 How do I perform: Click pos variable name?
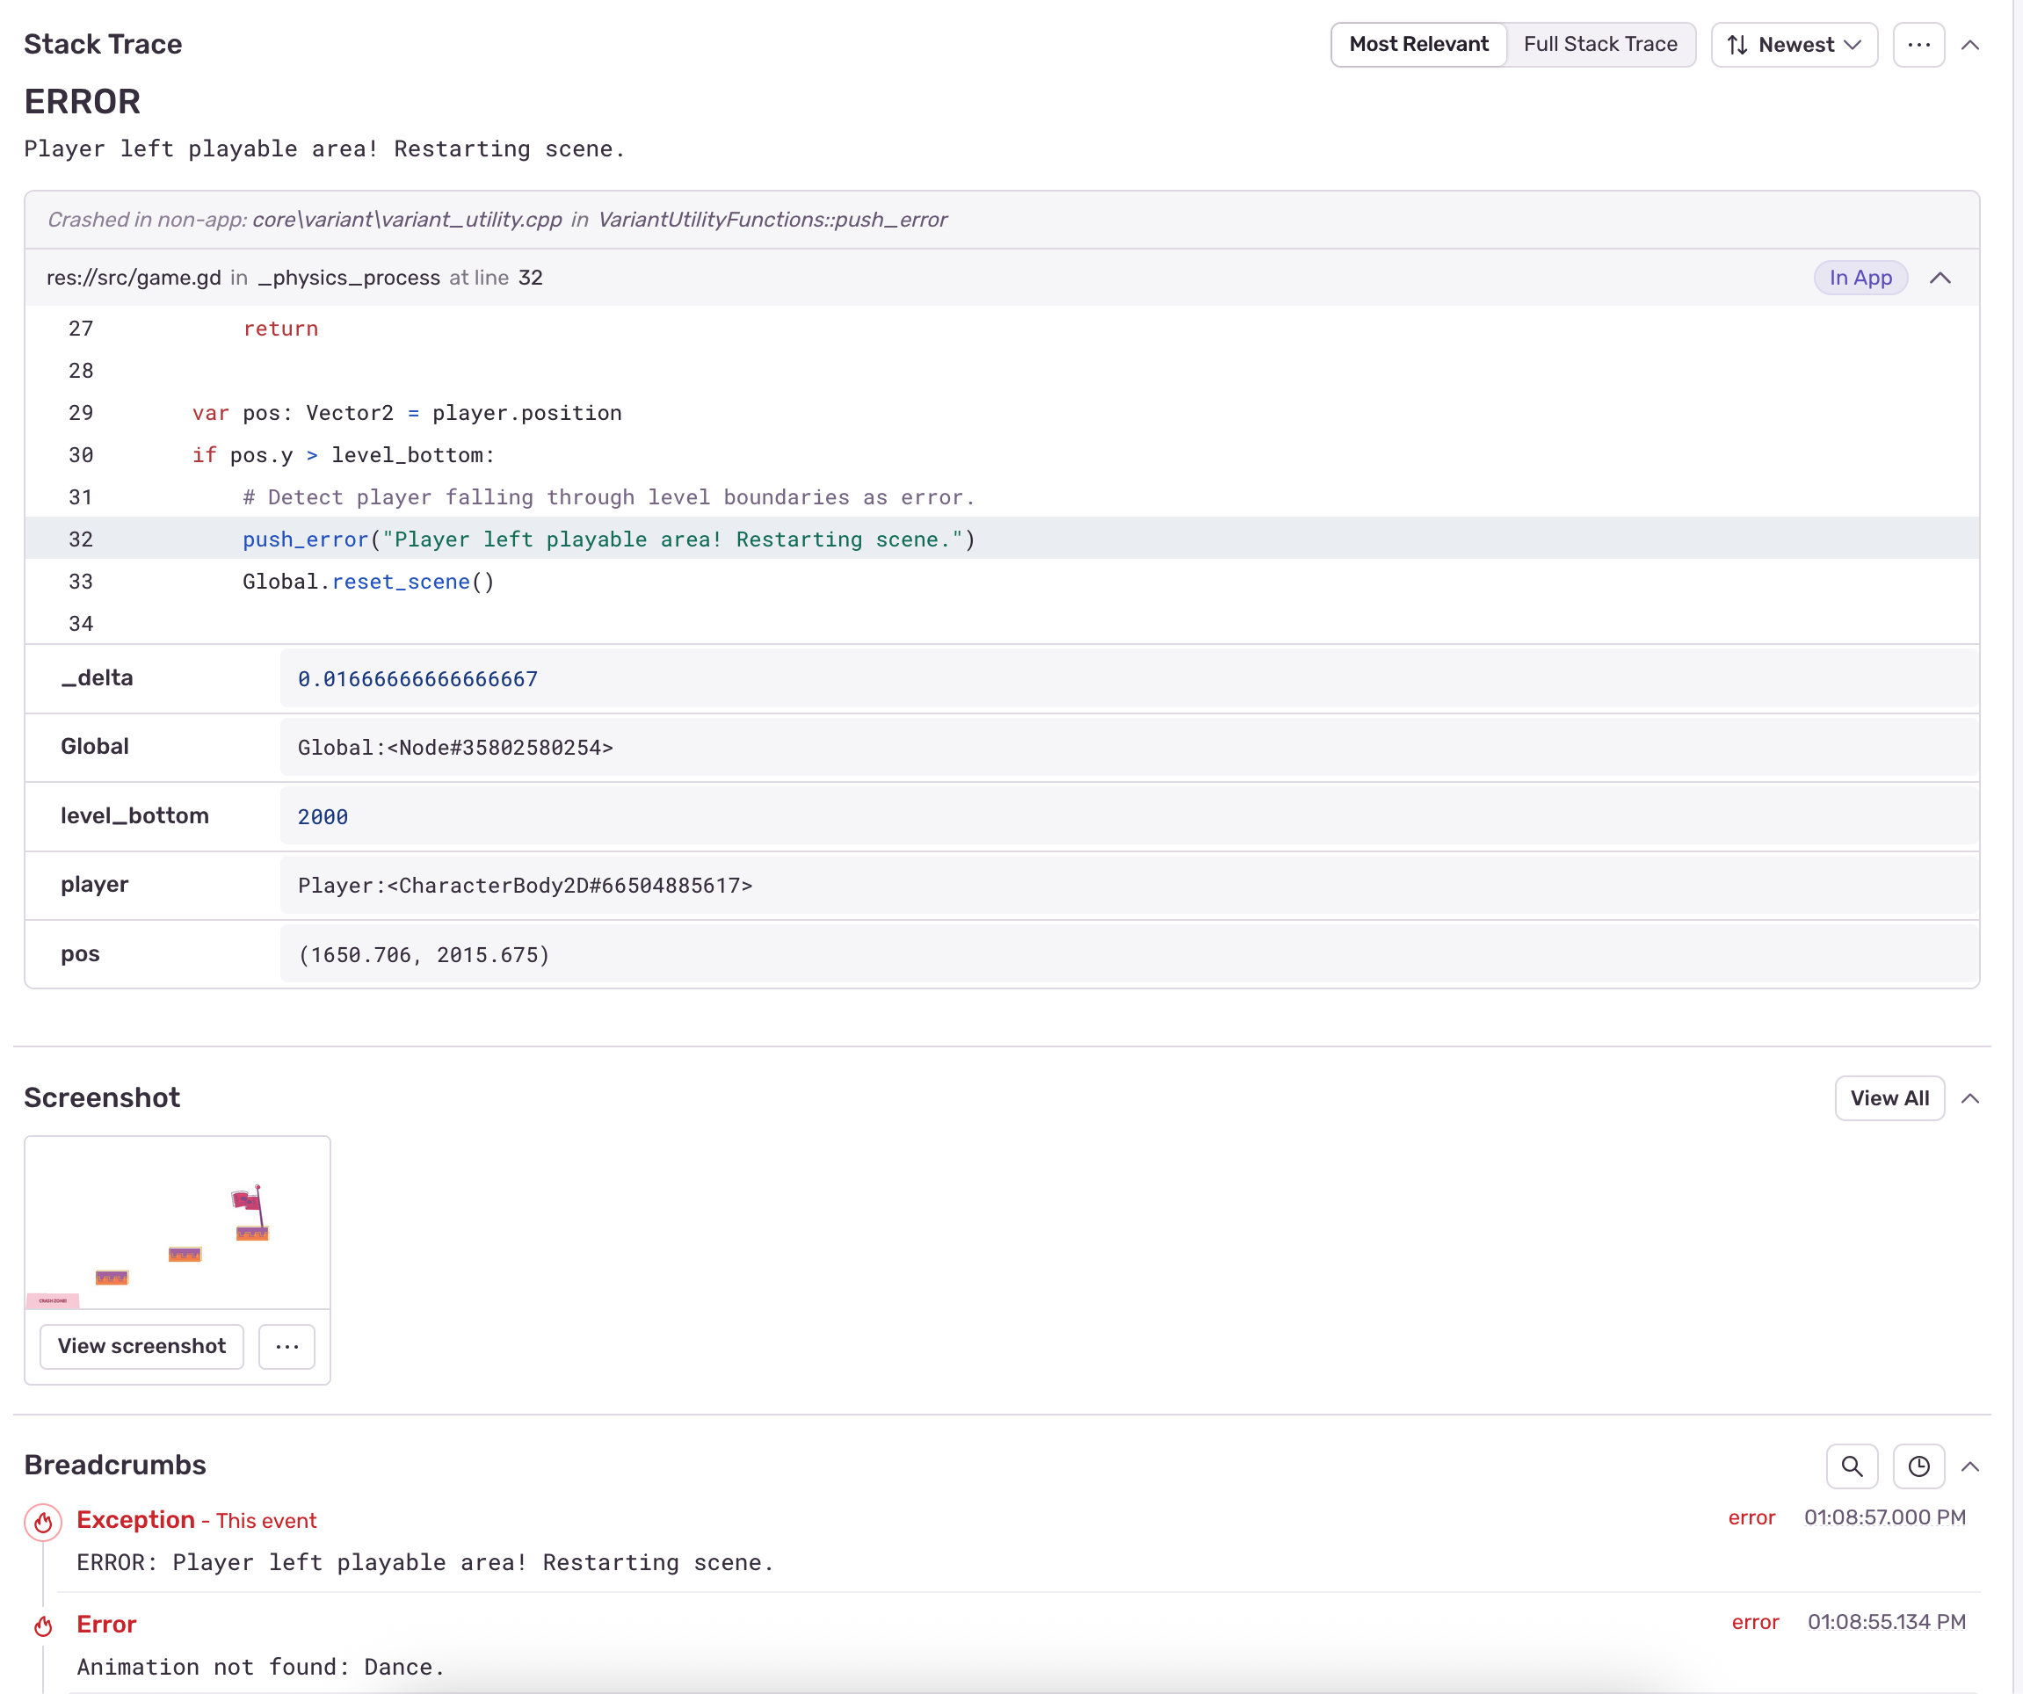point(80,953)
